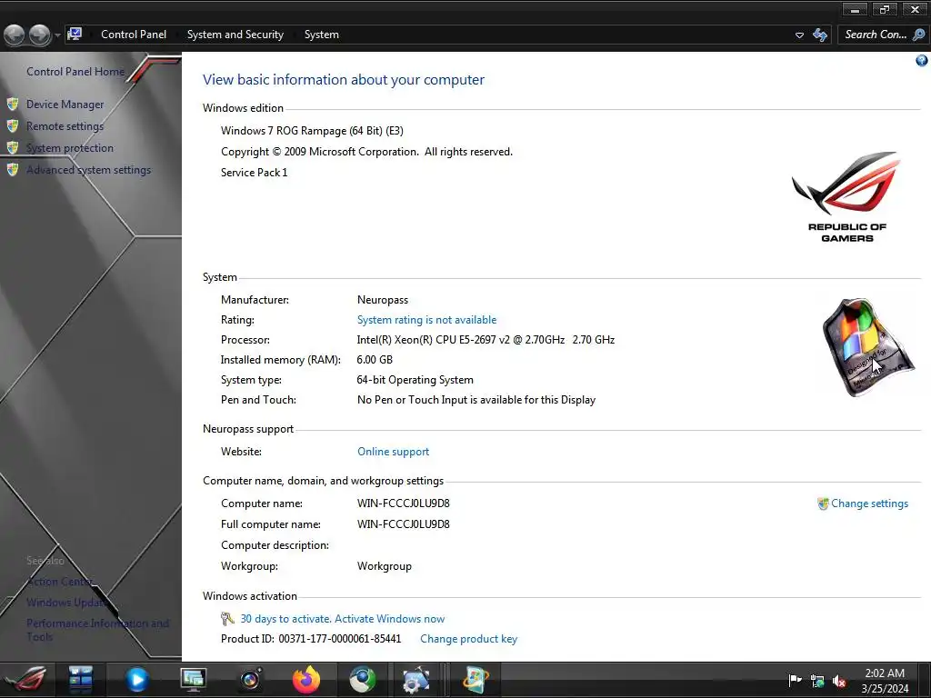931x698 pixels.
Task: Open Advanced system settings
Action: point(88,170)
